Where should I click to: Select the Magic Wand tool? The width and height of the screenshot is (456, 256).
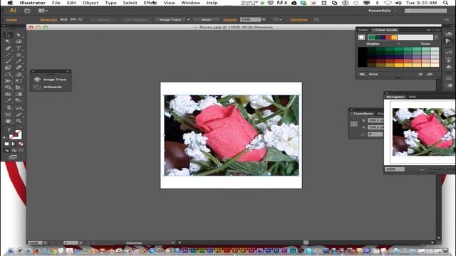(x=8, y=41)
